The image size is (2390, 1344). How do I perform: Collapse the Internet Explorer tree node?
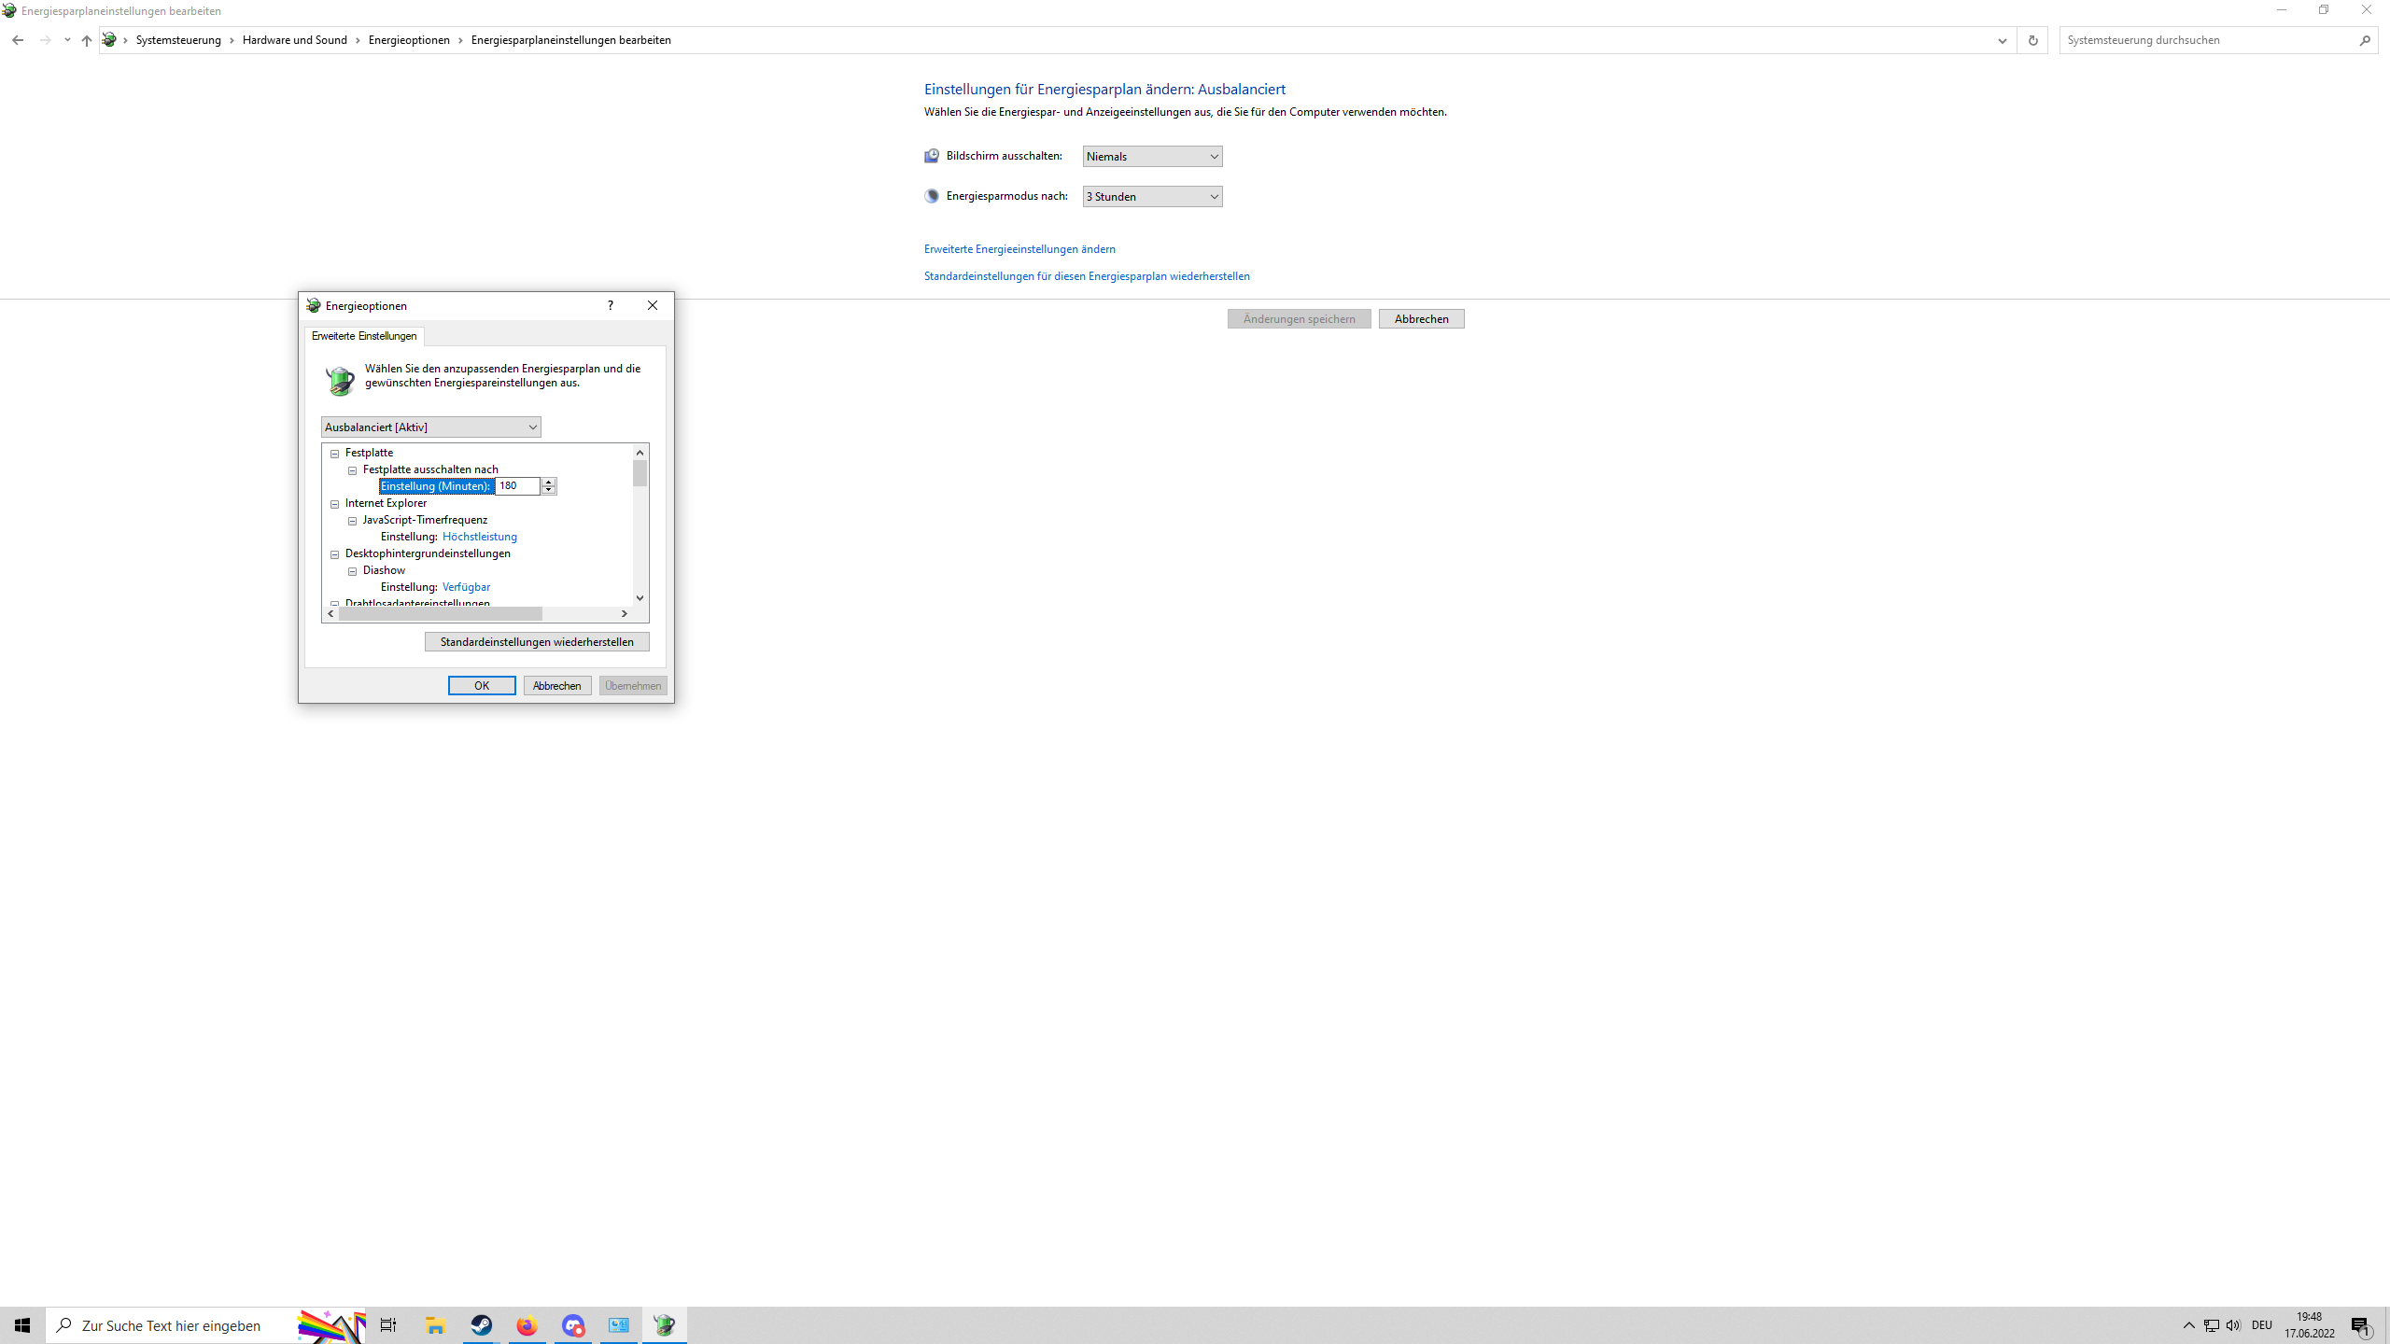click(x=335, y=504)
